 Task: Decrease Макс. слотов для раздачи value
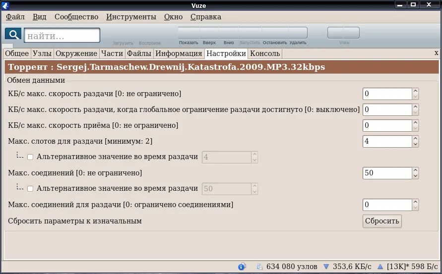(415, 145)
